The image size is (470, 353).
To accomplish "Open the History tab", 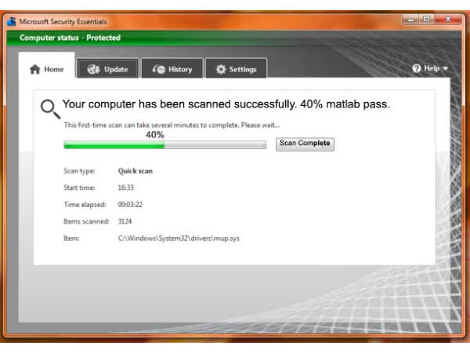I will coord(172,68).
